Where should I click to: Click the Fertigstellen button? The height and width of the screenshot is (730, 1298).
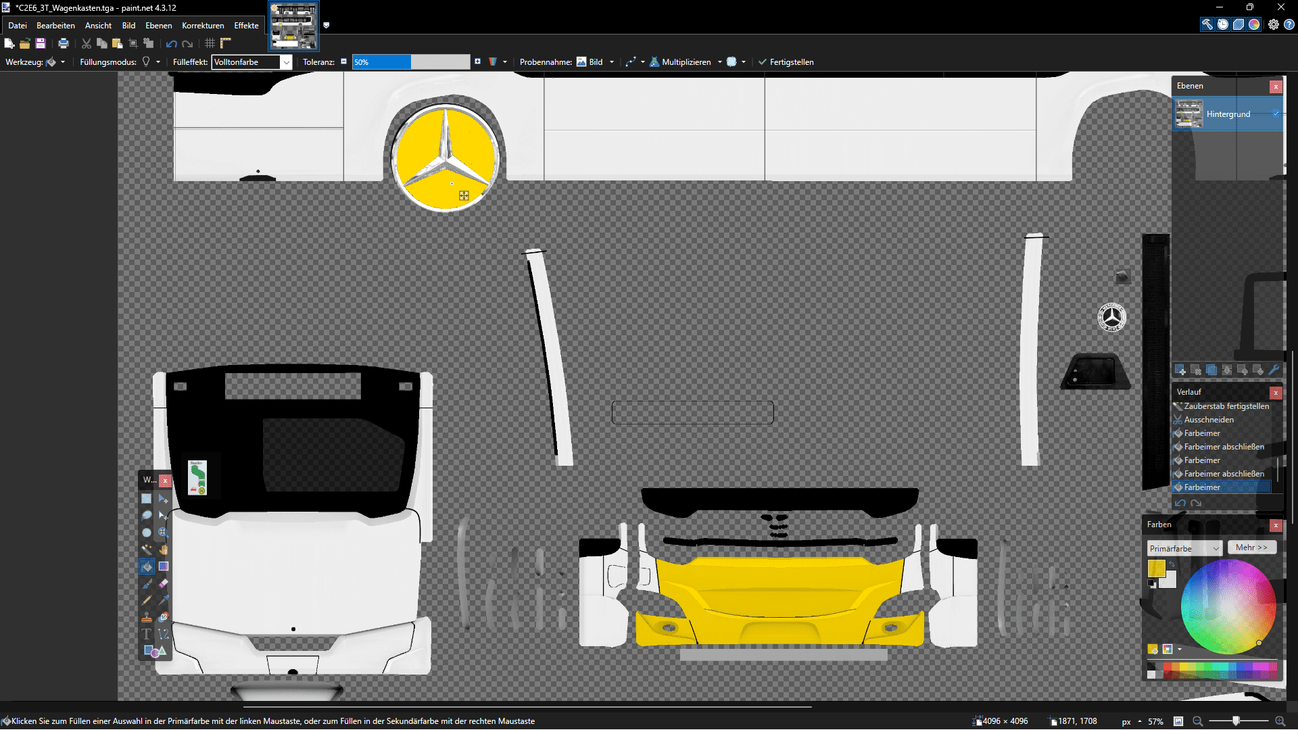coord(786,62)
